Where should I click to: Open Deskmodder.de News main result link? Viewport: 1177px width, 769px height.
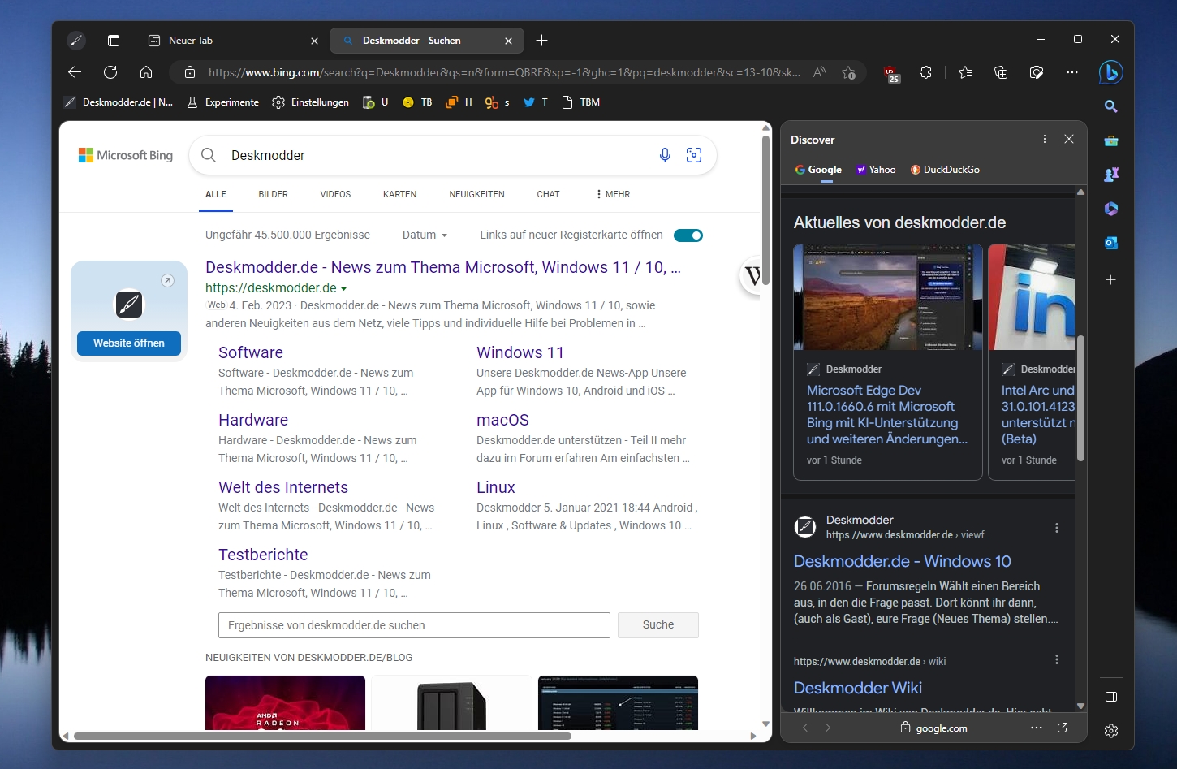click(443, 267)
